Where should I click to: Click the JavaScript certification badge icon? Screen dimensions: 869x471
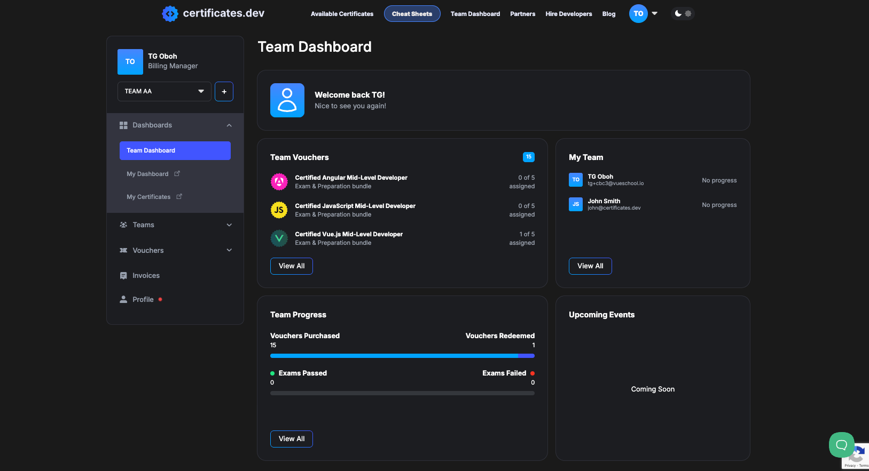[279, 210]
